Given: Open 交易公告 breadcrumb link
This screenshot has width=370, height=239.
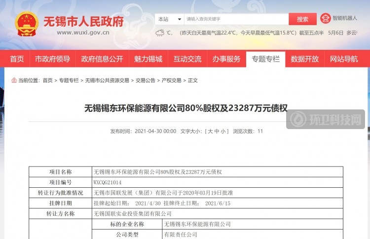Looking at the screenshot, I should [x=146, y=80].
